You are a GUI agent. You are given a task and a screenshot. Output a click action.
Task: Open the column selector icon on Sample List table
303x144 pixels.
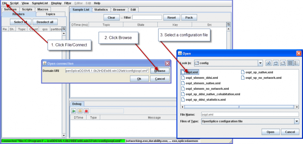tap(228, 25)
